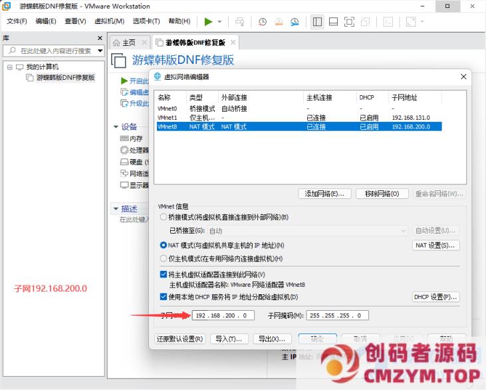Select 游蝶韩版DNF修复版 in library tree
This screenshot has height=390, width=486.
click(x=65, y=78)
